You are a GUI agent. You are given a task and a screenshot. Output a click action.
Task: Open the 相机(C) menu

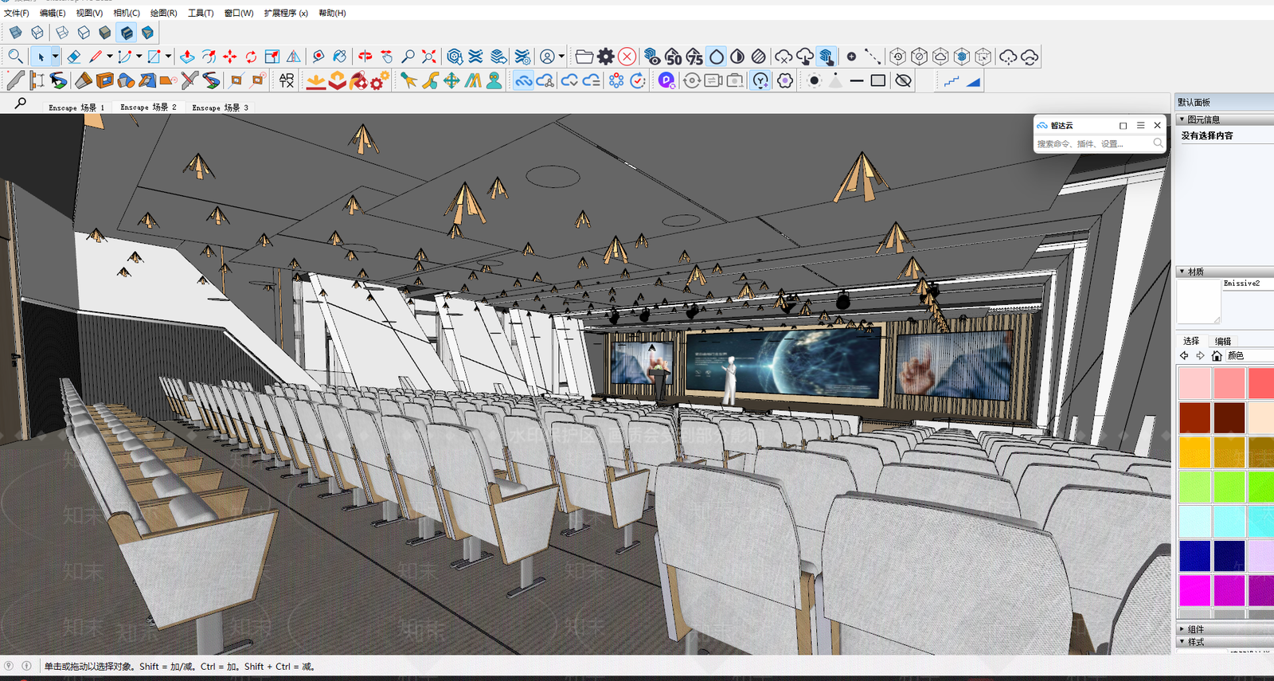(x=127, y=13)
